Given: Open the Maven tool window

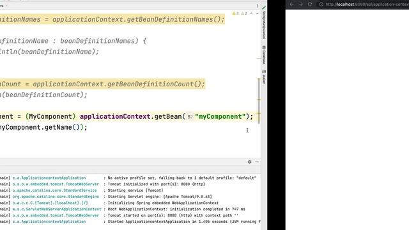Looking at the screenshot, I should [264, 77].
